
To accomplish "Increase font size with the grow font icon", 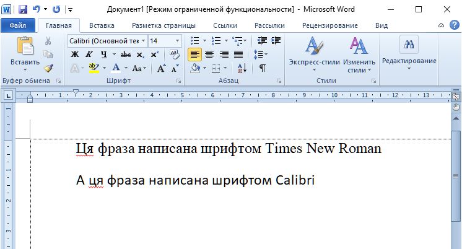I will [161, 68].
